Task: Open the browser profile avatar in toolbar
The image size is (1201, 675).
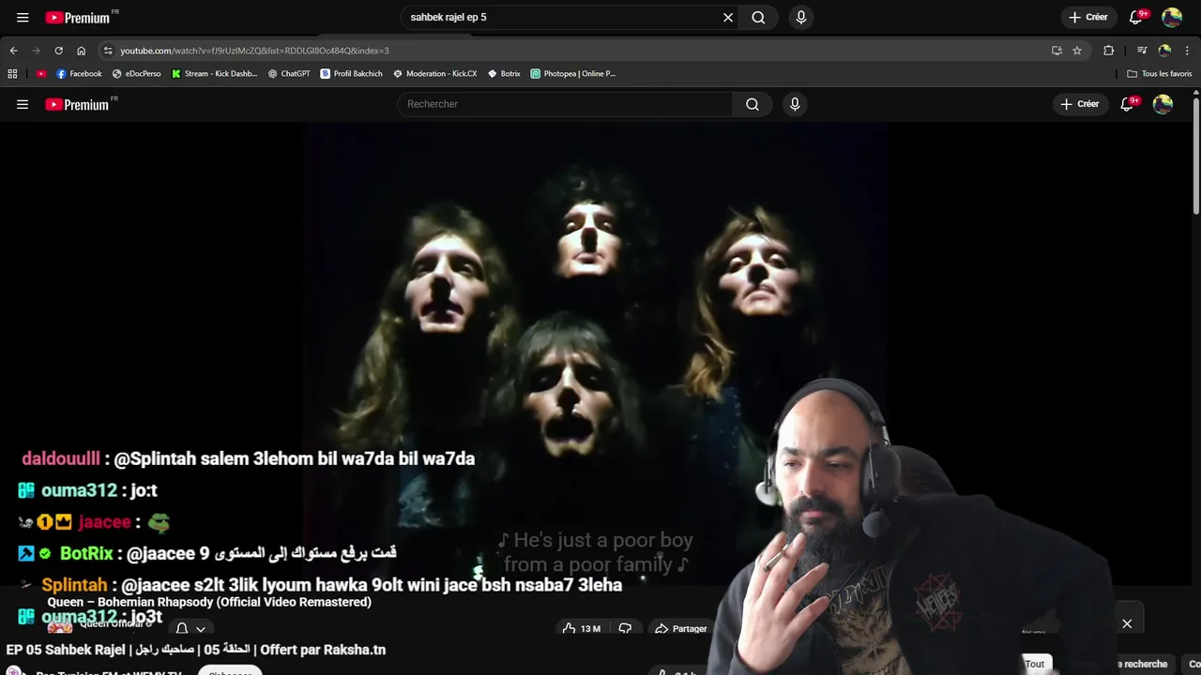Action: pos(1164,51)
